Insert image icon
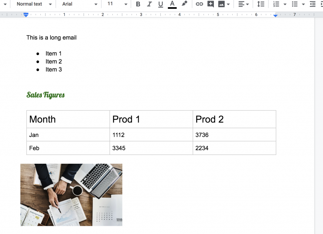 pos(221,4)
